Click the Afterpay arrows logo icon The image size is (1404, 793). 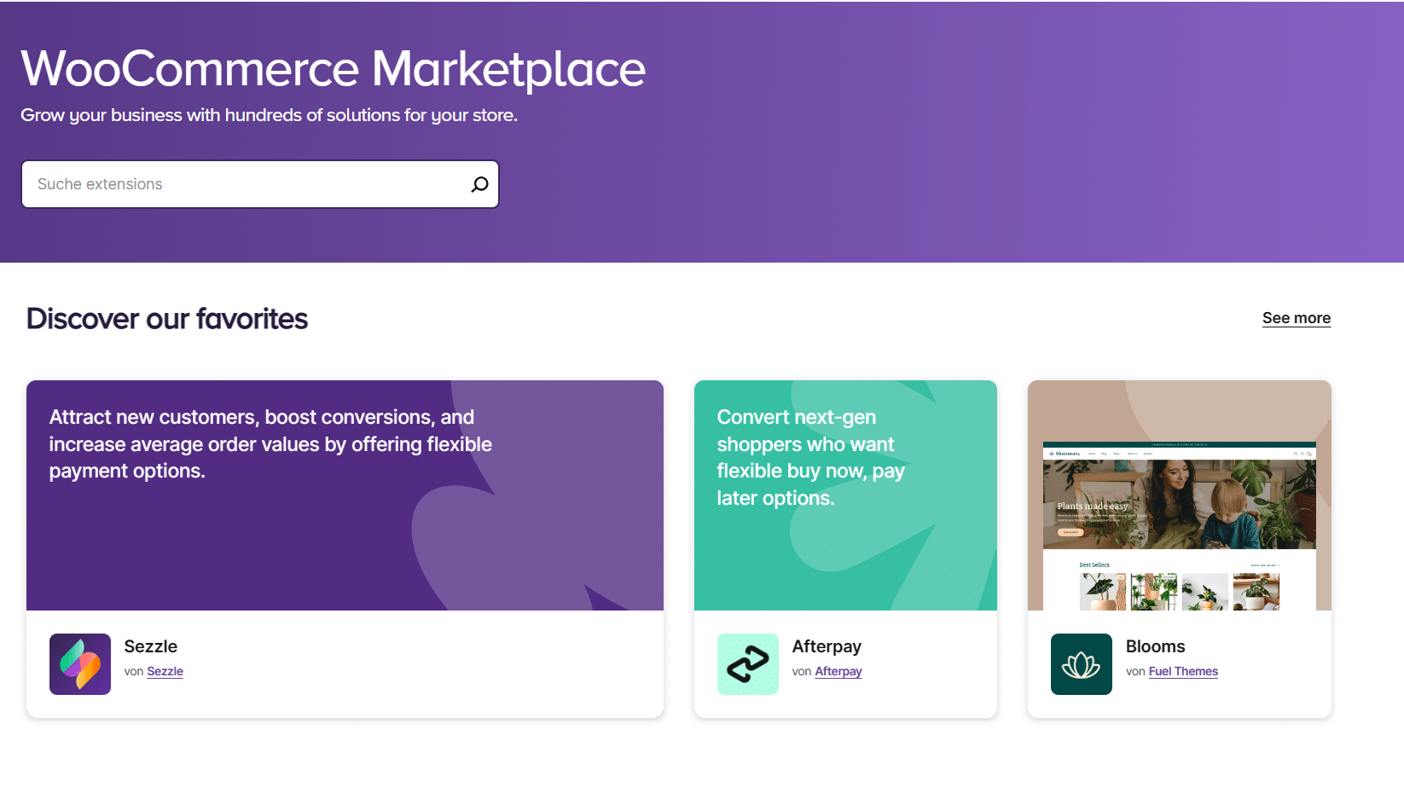748,664
